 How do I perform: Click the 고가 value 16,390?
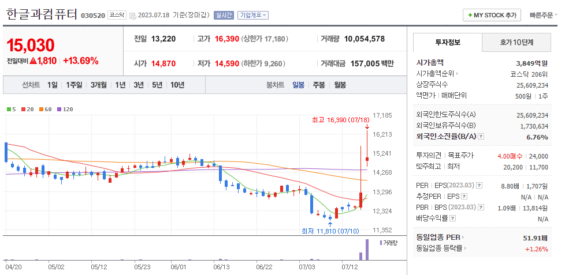coord(227,39)
